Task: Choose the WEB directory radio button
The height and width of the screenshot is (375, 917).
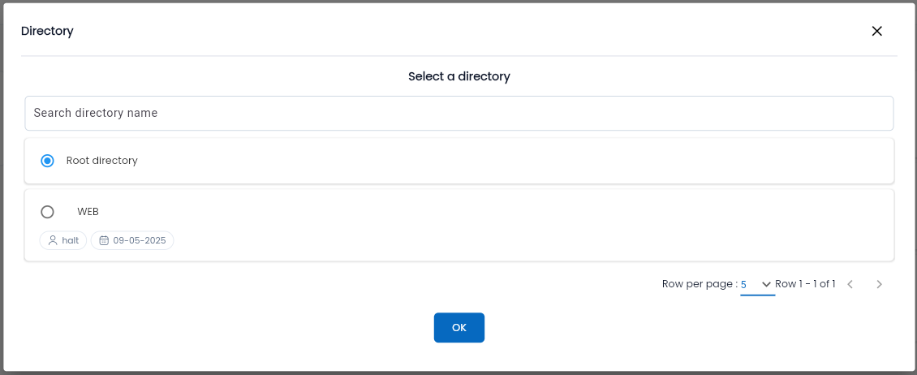Action: tap(47, 212)
